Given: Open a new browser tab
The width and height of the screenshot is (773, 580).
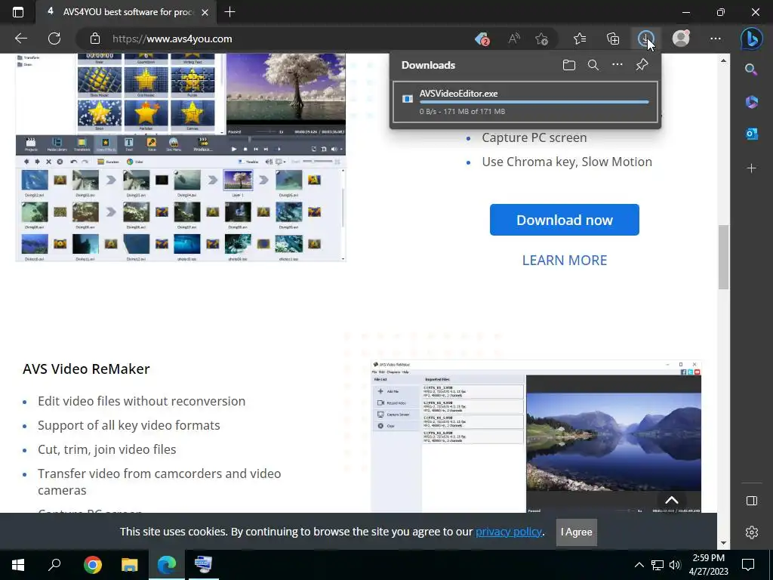Looking at the screenshot, I should pyautogui.click(x=229, y=12).
